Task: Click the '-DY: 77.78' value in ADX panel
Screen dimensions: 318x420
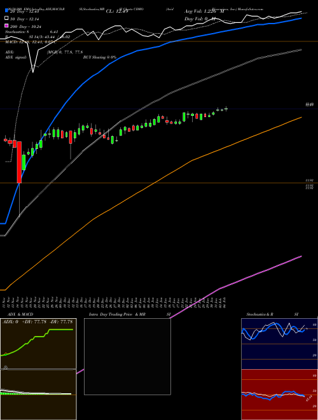Action: coord(61,321)
